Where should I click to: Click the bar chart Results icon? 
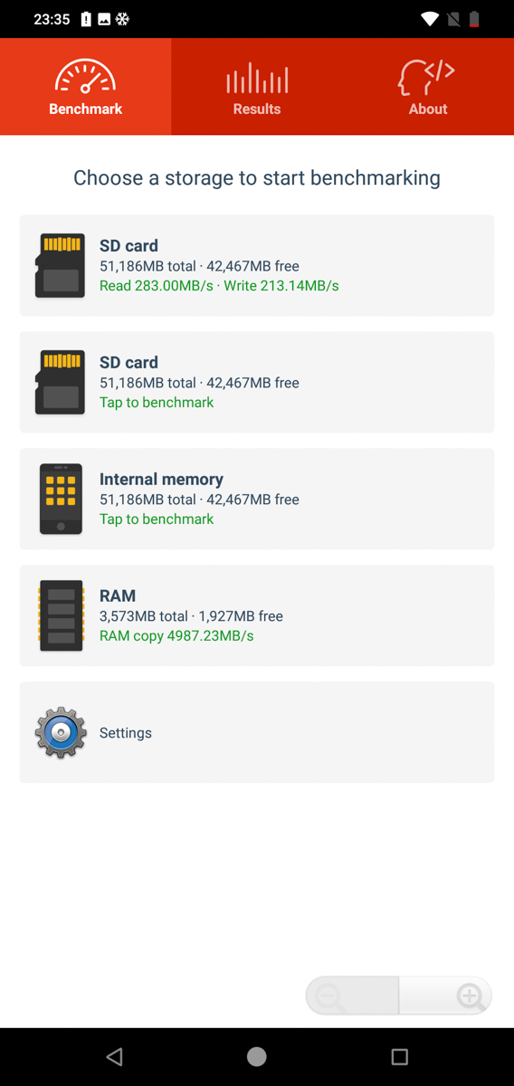point(257,79)
